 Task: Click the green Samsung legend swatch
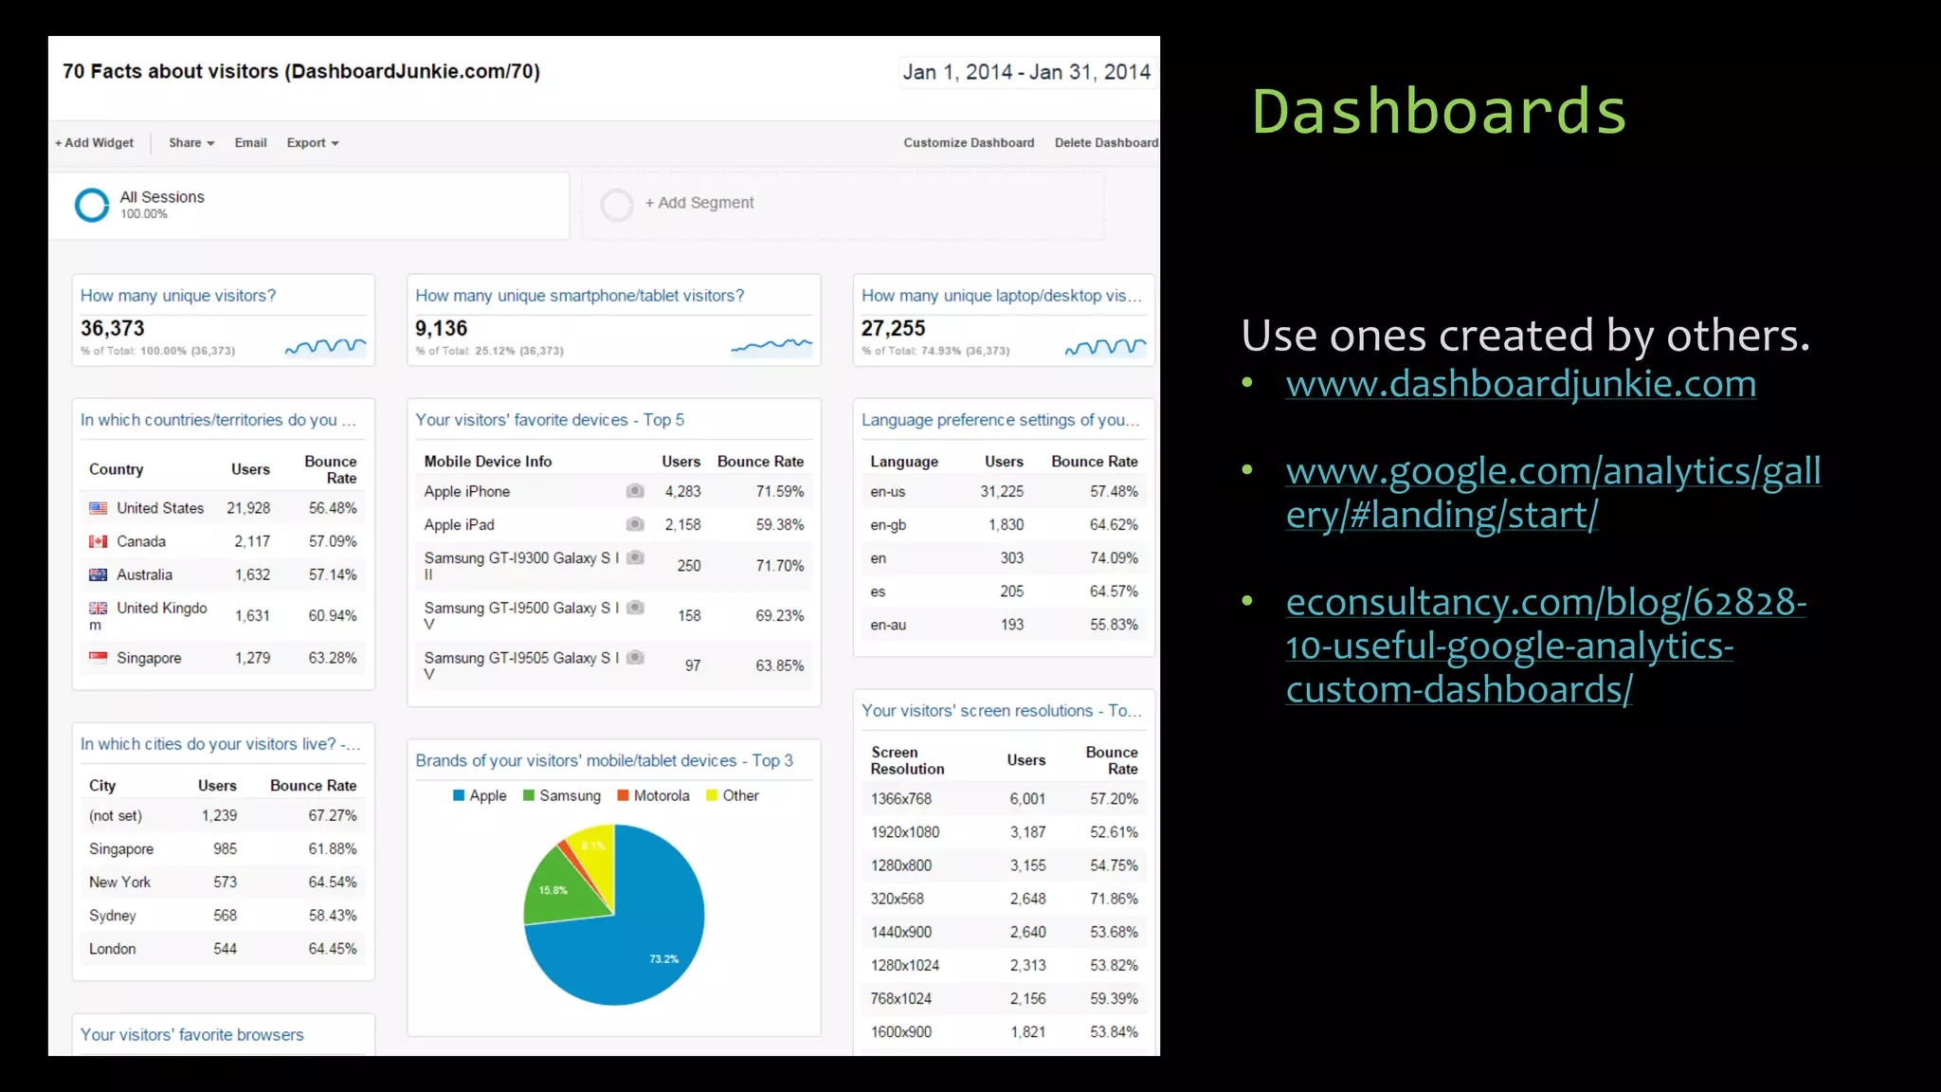[x=529, y=795]
